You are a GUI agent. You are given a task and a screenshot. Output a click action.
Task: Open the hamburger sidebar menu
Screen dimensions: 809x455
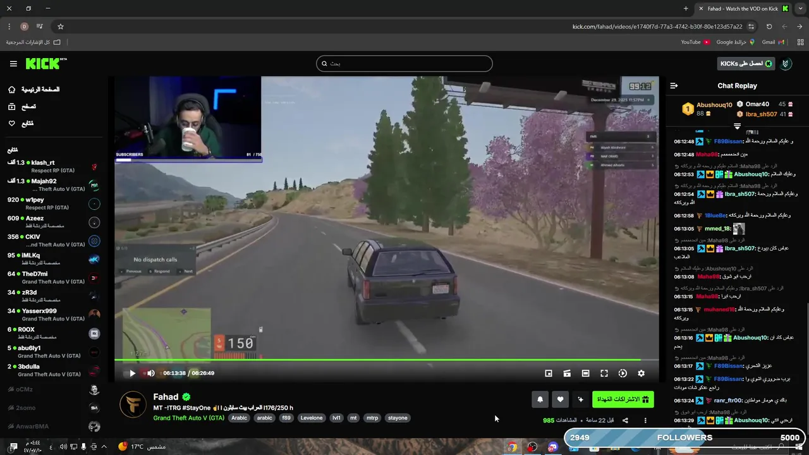click(13, 64)
